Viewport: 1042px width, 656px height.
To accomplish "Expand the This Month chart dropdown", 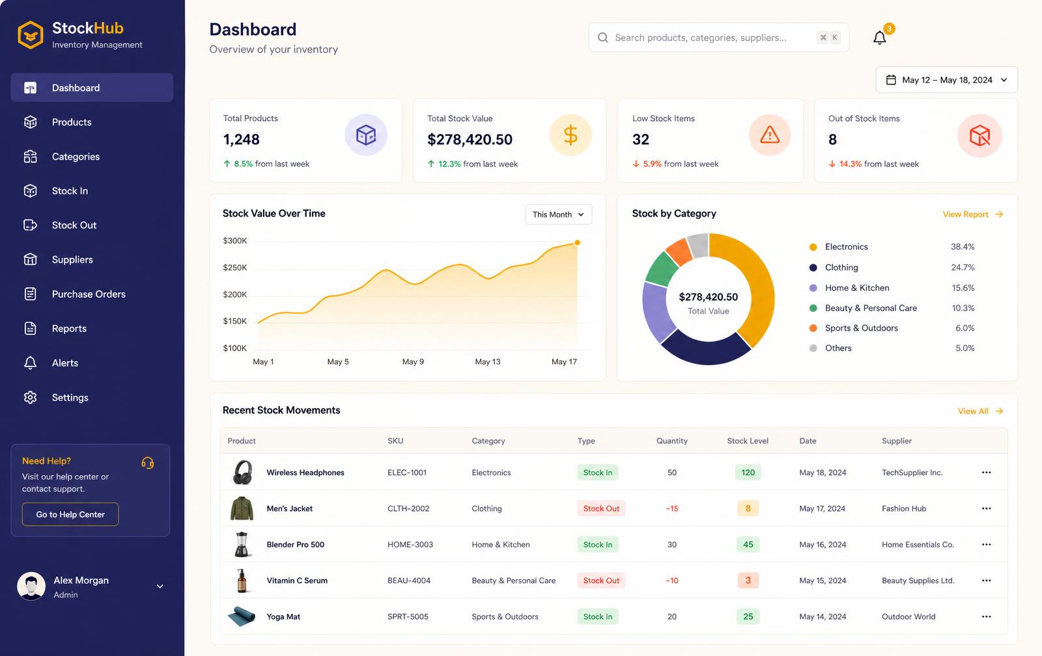I will pyautogui.click(x=559, y=214).
